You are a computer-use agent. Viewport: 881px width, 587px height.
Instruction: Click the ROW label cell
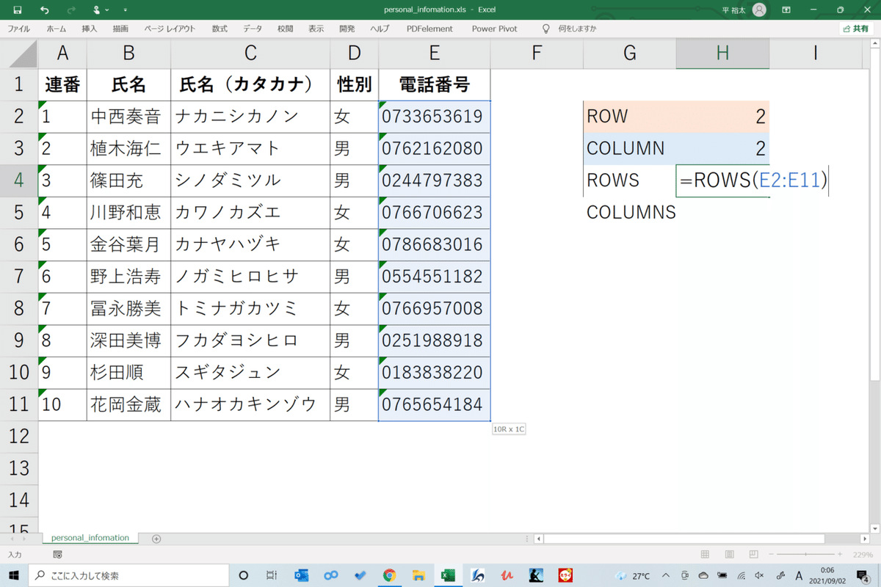pyautogui.click(x=630, y=117)
